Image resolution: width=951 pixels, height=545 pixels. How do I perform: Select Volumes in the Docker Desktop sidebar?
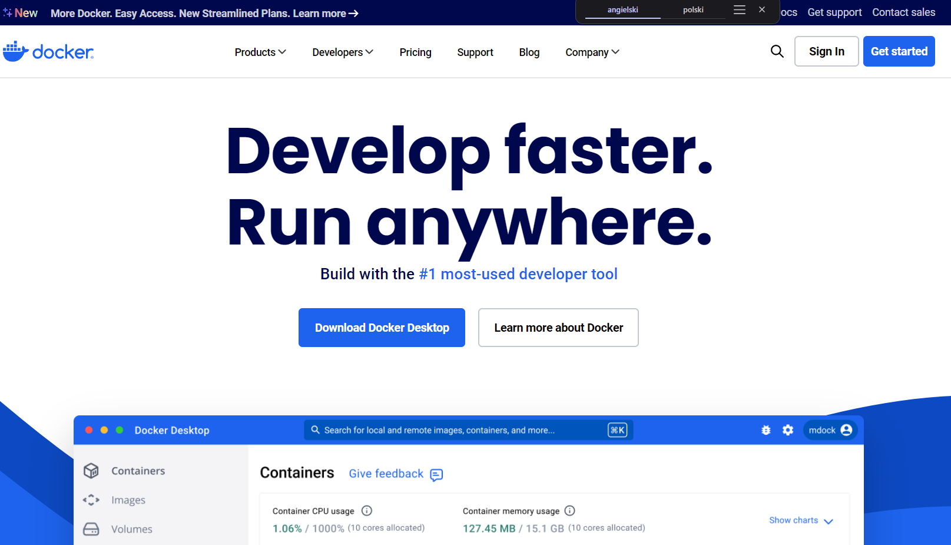click(132, 529)
